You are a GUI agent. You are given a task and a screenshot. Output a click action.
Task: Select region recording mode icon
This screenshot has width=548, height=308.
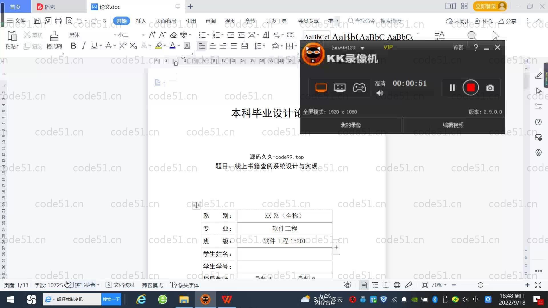[x=340, y=88]
